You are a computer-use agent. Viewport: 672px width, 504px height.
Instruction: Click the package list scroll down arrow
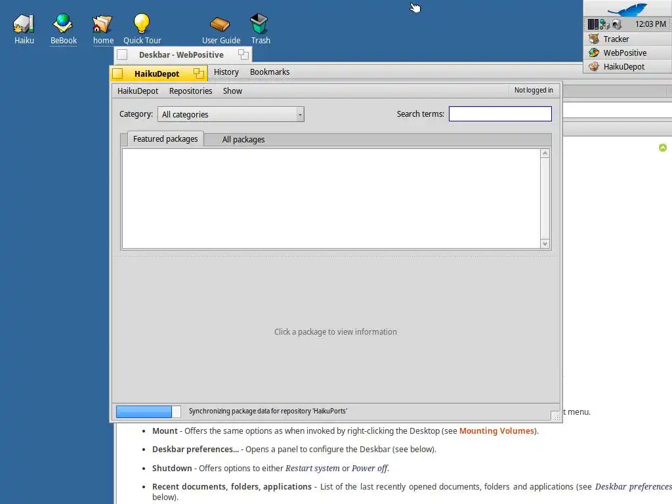(x=545, y=244)
